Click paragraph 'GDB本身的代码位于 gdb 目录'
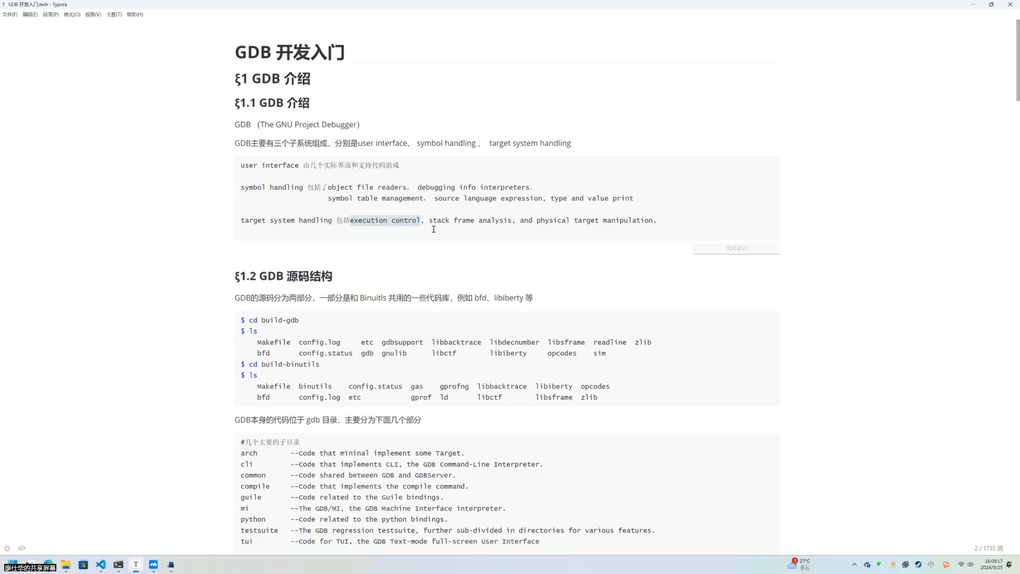Viewport: 1020px width, 574px height. (328, 420)
